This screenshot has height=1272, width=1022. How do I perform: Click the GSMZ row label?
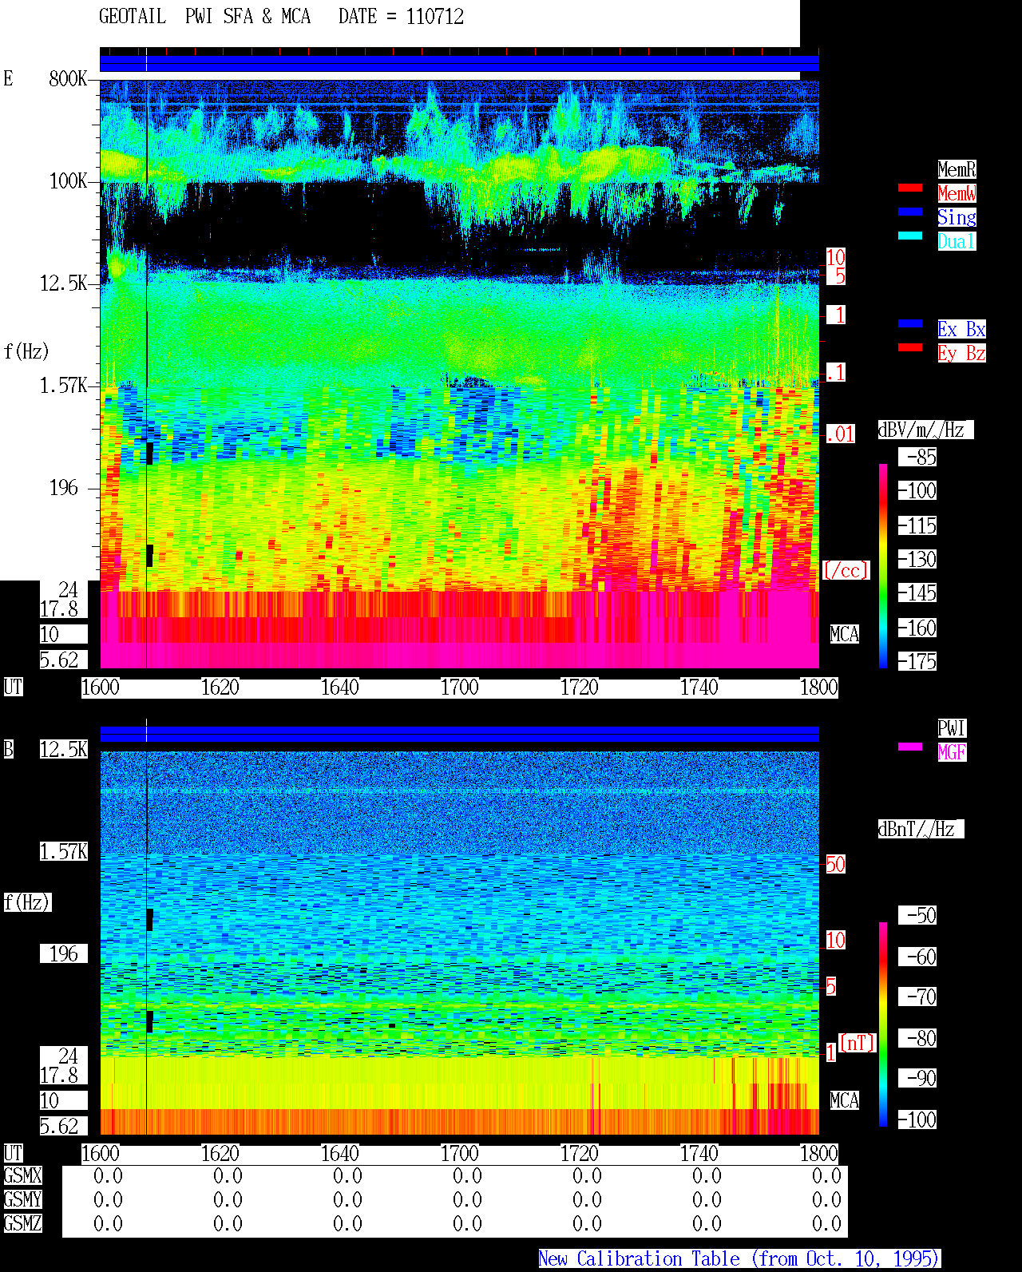tap(22, 1223)
